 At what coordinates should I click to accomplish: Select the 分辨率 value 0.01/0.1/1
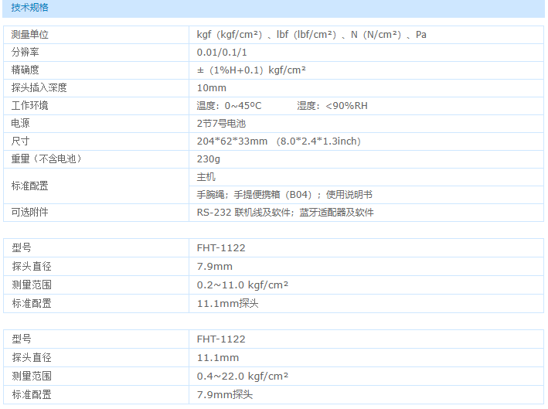222,53
